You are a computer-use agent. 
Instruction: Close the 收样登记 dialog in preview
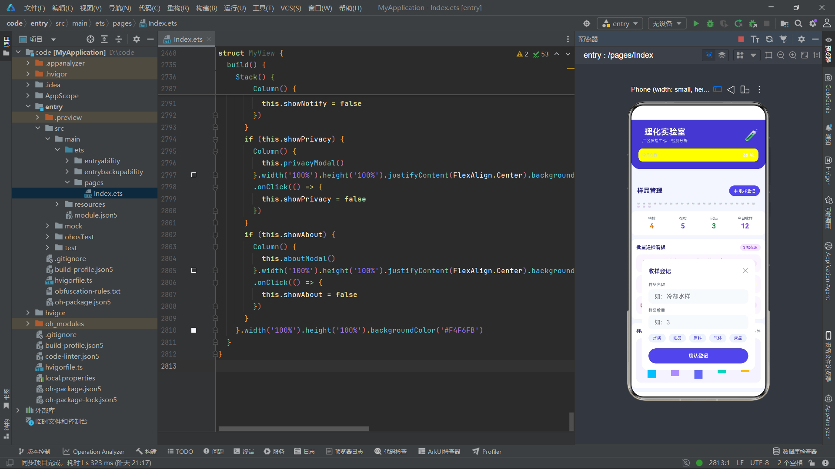click(x=745, y=271)
